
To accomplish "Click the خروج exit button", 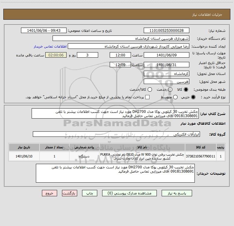I will [x=50, y=193].
